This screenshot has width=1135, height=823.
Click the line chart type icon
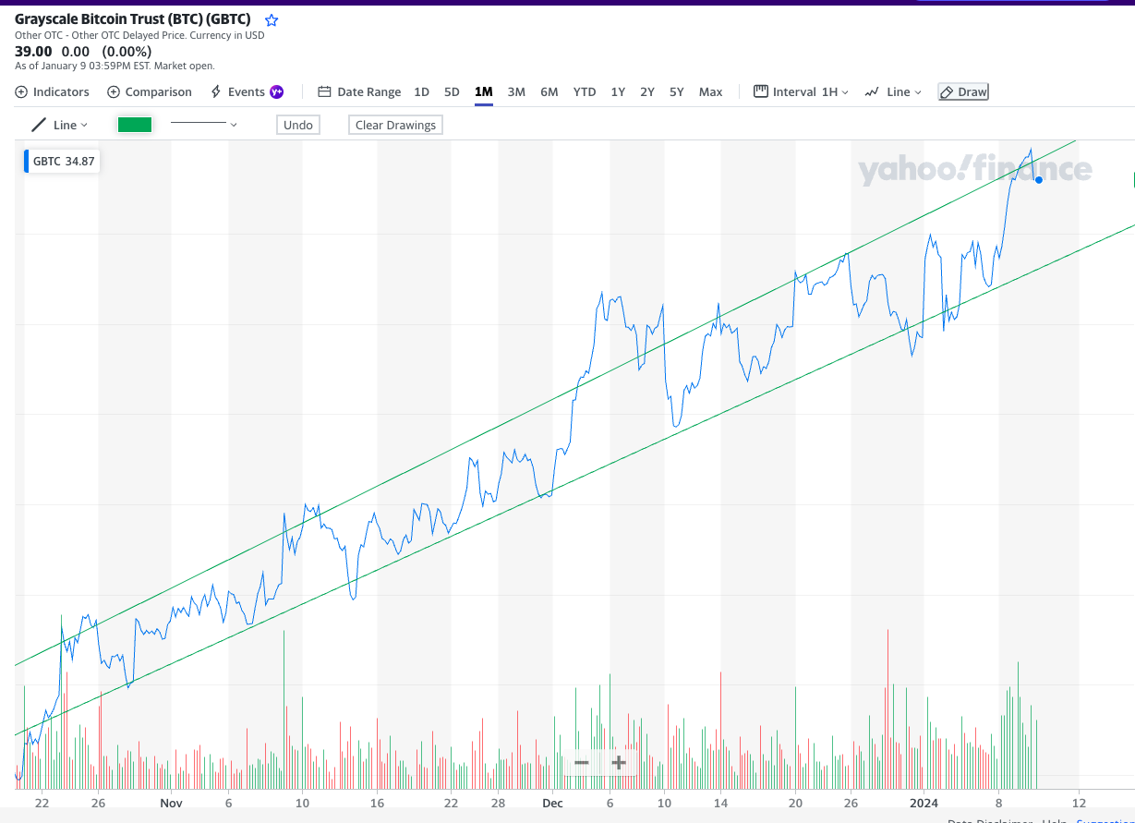[872, 91]
